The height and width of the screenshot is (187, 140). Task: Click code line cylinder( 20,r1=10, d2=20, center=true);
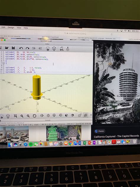pyautogui.click(x=26, y=57)
